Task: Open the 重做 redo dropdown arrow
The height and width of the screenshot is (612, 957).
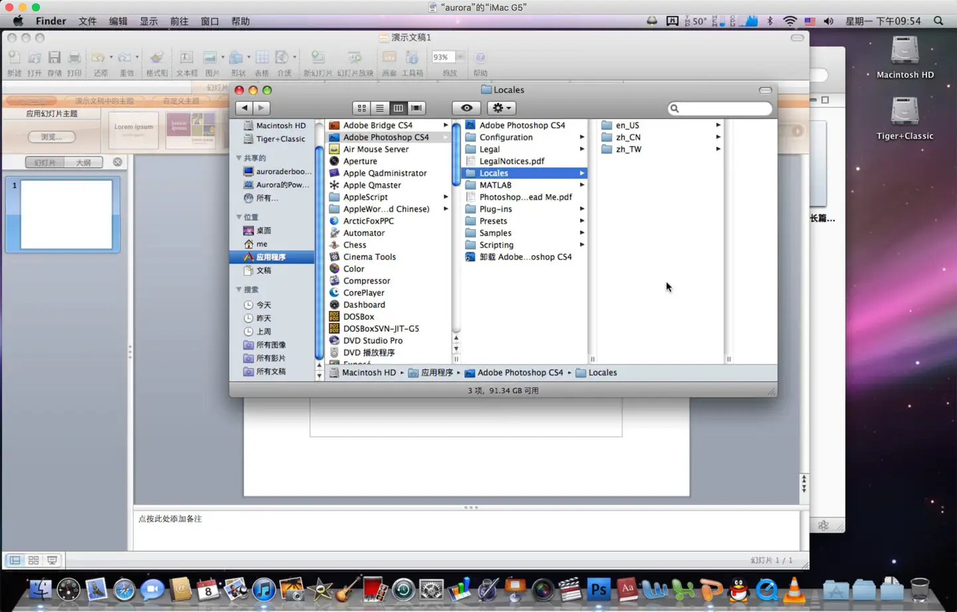Action: [x=137, y=57]
